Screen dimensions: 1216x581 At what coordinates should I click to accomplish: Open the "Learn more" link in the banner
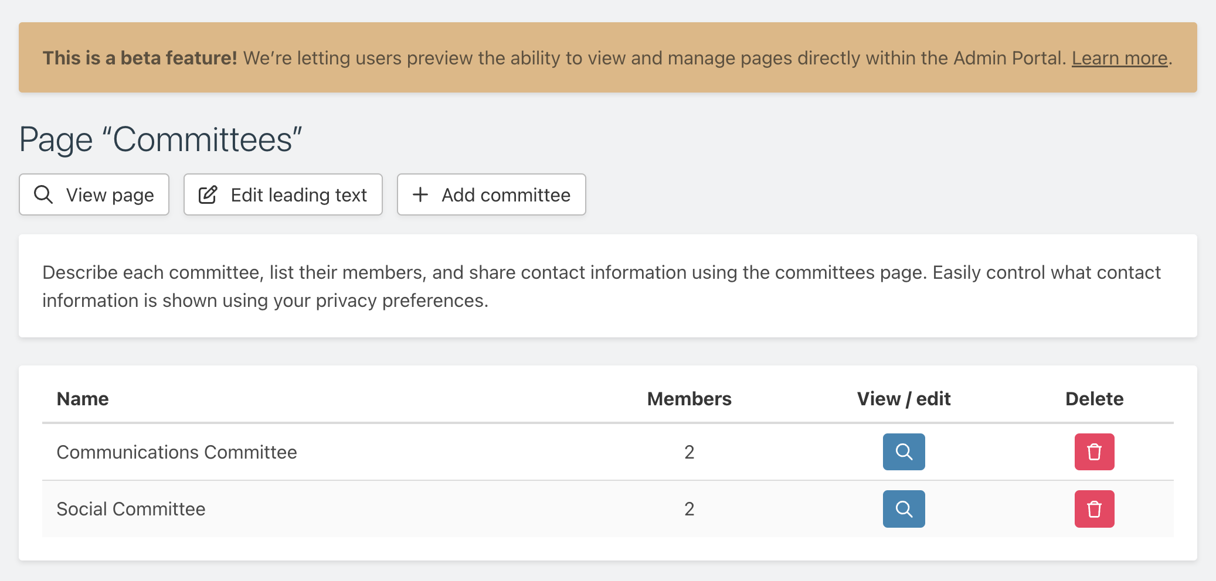click(1119, 57)
